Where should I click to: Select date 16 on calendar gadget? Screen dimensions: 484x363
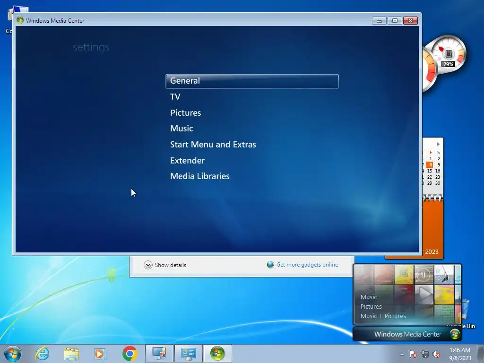coord(438,171)
